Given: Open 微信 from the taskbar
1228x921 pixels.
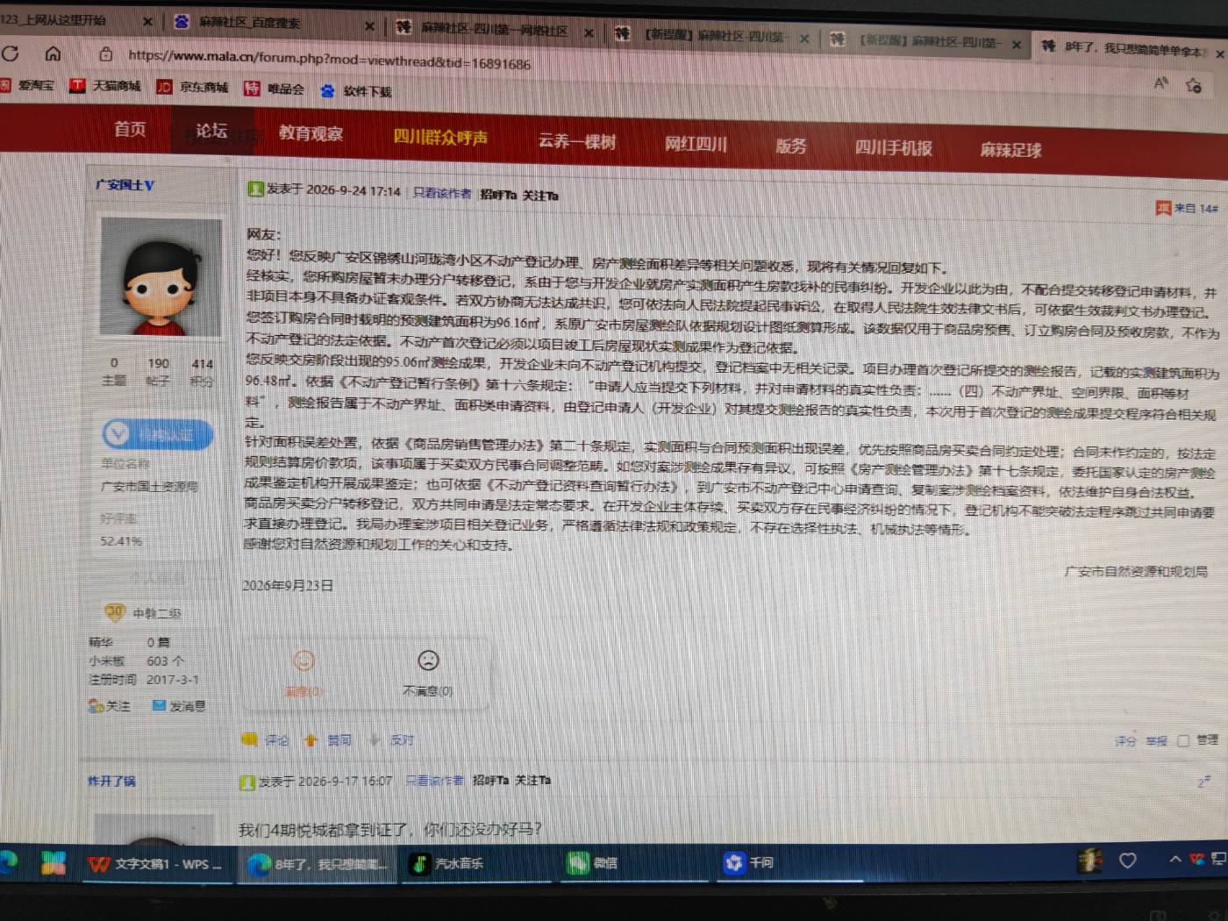Looking at the screenshot, I should (592, 863).
